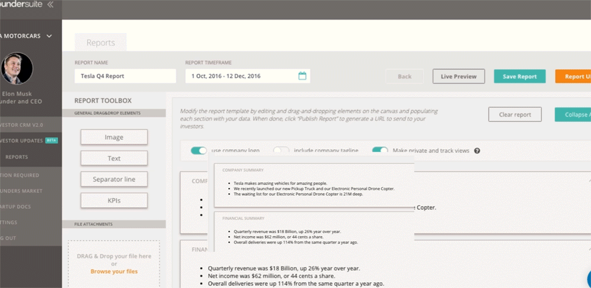Select the Image toolbox element
This screenshot has width=591, height=288.
(x=114, y=137)
